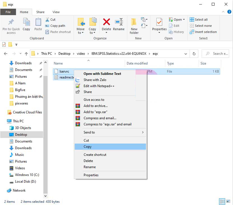This screenshot has height=205, width=233.
Task: Choose Copy in context menu
Action: pos(110,147)
